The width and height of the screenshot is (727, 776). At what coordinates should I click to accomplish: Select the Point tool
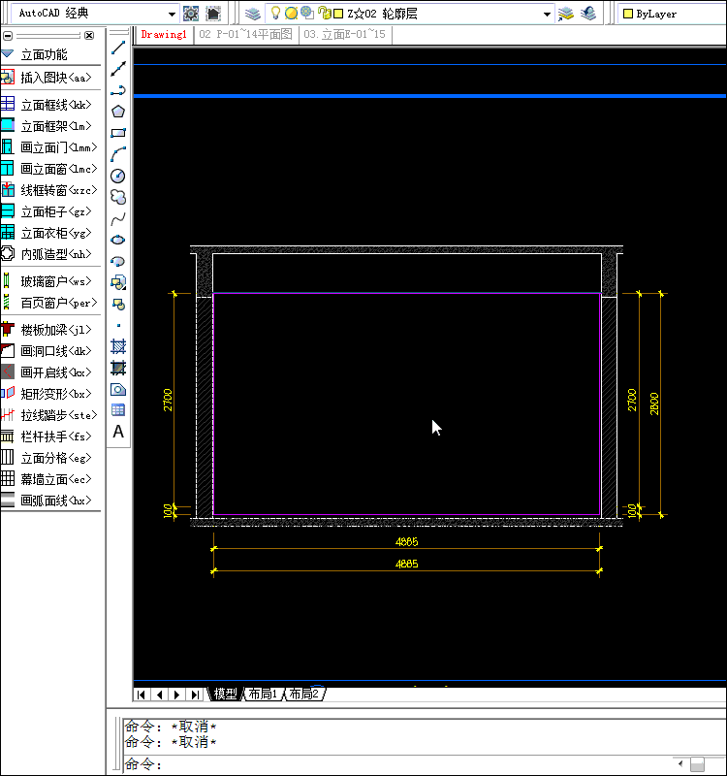(x=118, y=325)
